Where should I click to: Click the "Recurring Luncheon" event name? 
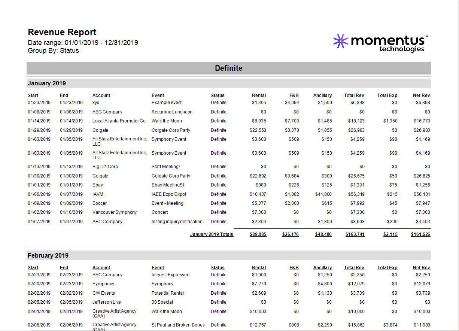click(172, 112)
